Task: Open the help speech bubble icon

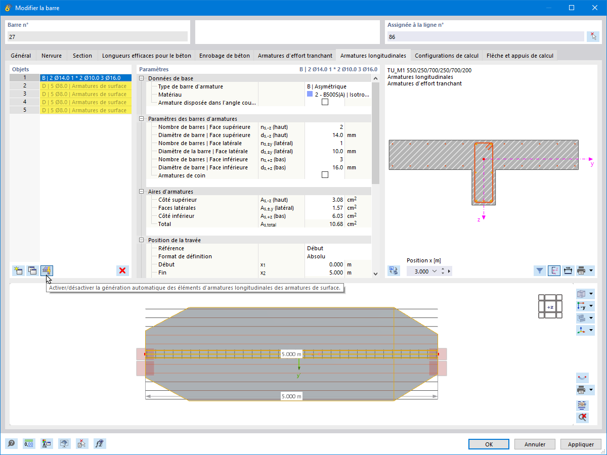Action: point(11,443)
